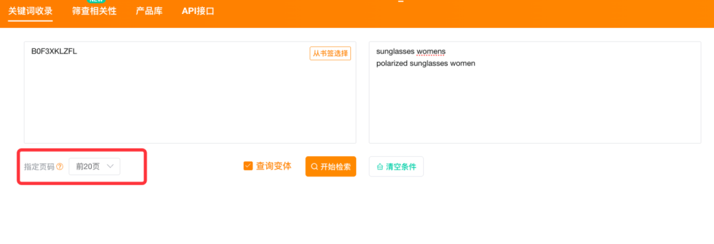
Task: Click the 指定页码 label
Action: [x=39, y=167]
